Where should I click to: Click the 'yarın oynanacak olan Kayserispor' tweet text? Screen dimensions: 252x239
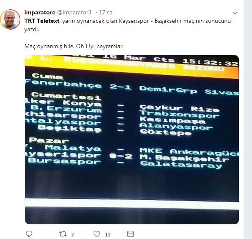tap(105, 21)
